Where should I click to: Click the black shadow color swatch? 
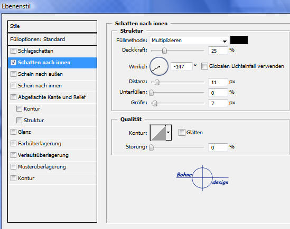[239, 40]
